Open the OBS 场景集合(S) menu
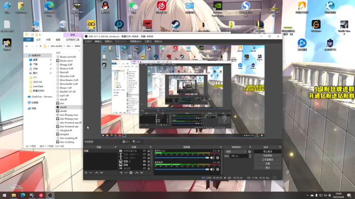Viewport: 355px width, 199px height. click(x=135, y=42)
